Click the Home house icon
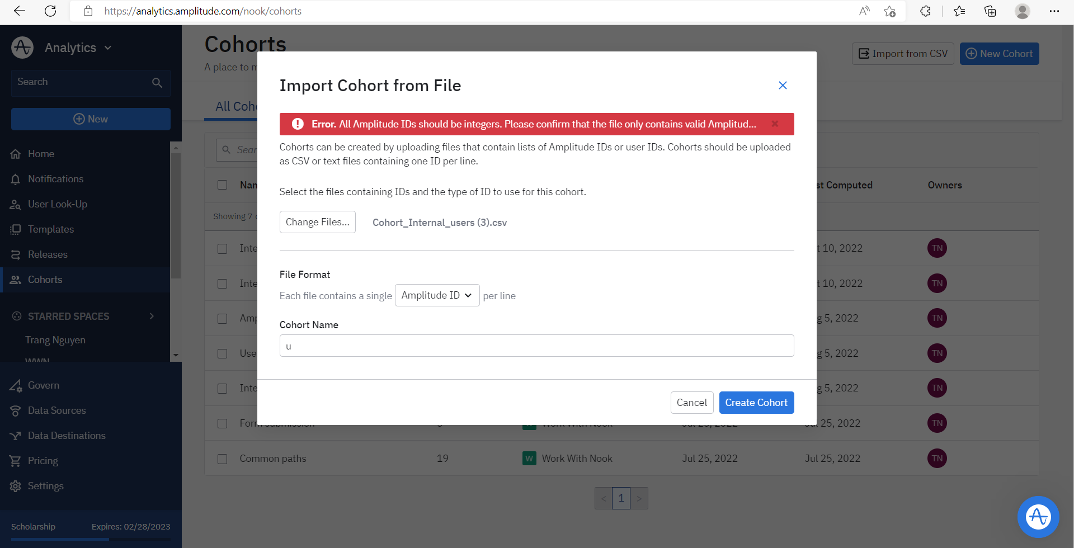The height and width of the screenshot is (548, 1074). [16, 154]
